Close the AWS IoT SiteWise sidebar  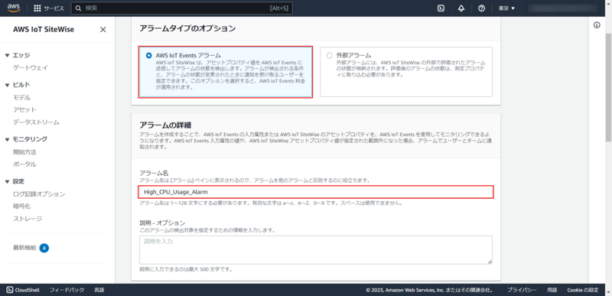[x=103, y=30]
